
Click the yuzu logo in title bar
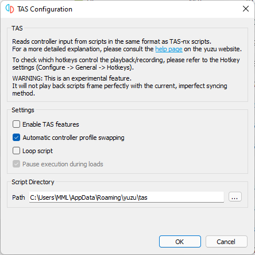(10, 9)
